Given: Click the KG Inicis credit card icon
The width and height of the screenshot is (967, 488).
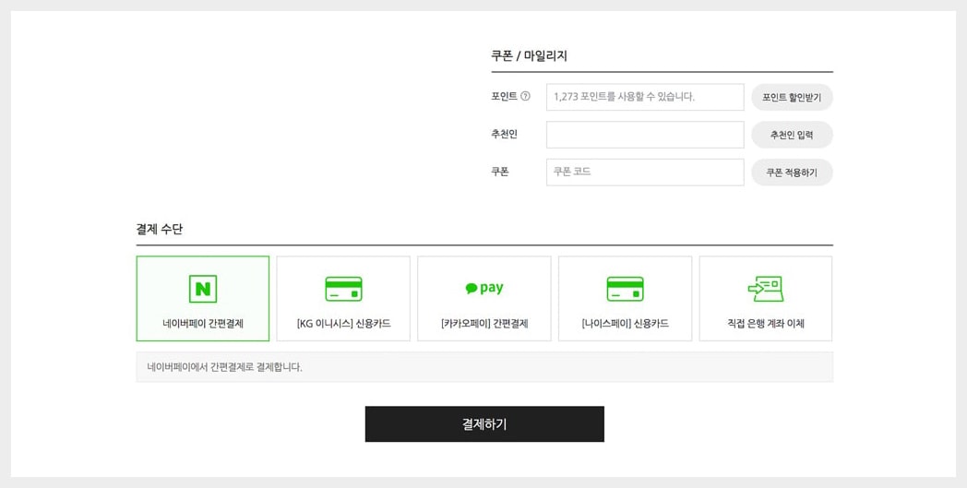Looking at the screenshot, I should (343, 289).
